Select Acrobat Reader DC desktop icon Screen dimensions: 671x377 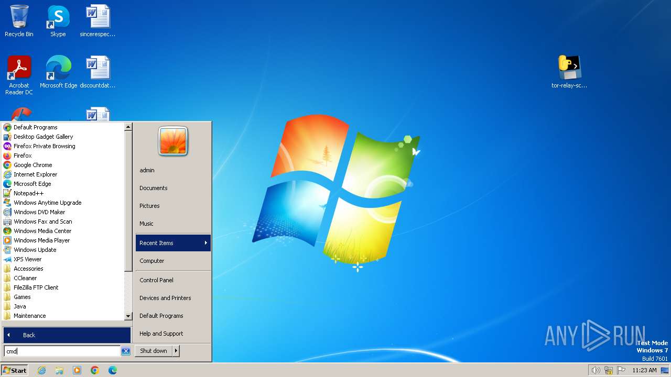pyautogui.click(x=19, y=75)
